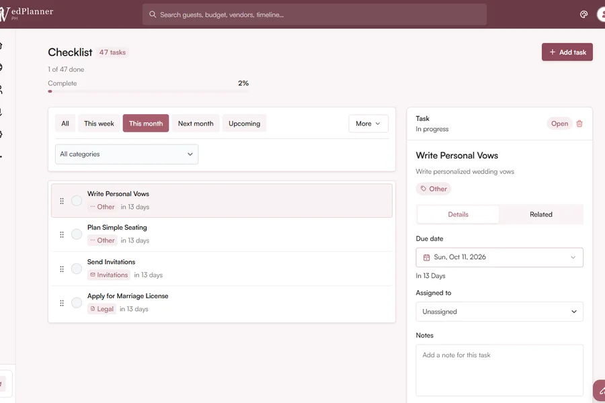Click the Add task button
Image resolution: width=605 pixels, height=403 pixels.
click(x=567, y=52)
